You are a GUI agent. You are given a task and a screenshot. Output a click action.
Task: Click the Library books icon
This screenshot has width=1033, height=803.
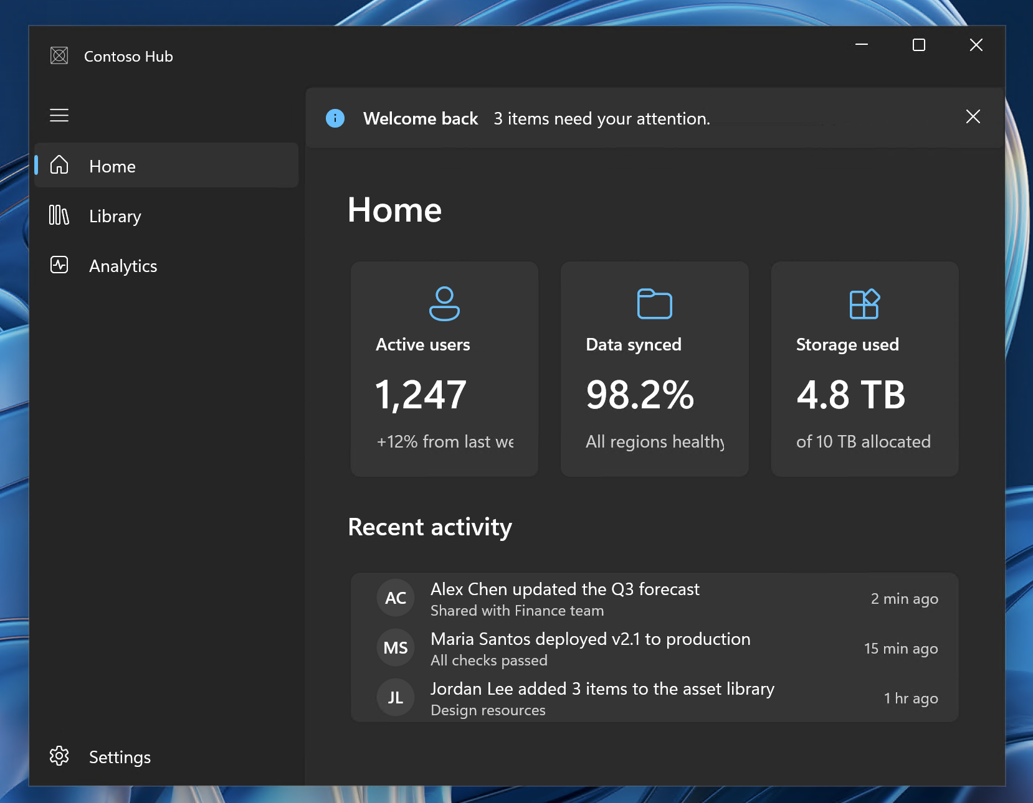click(x=59, y=215)
